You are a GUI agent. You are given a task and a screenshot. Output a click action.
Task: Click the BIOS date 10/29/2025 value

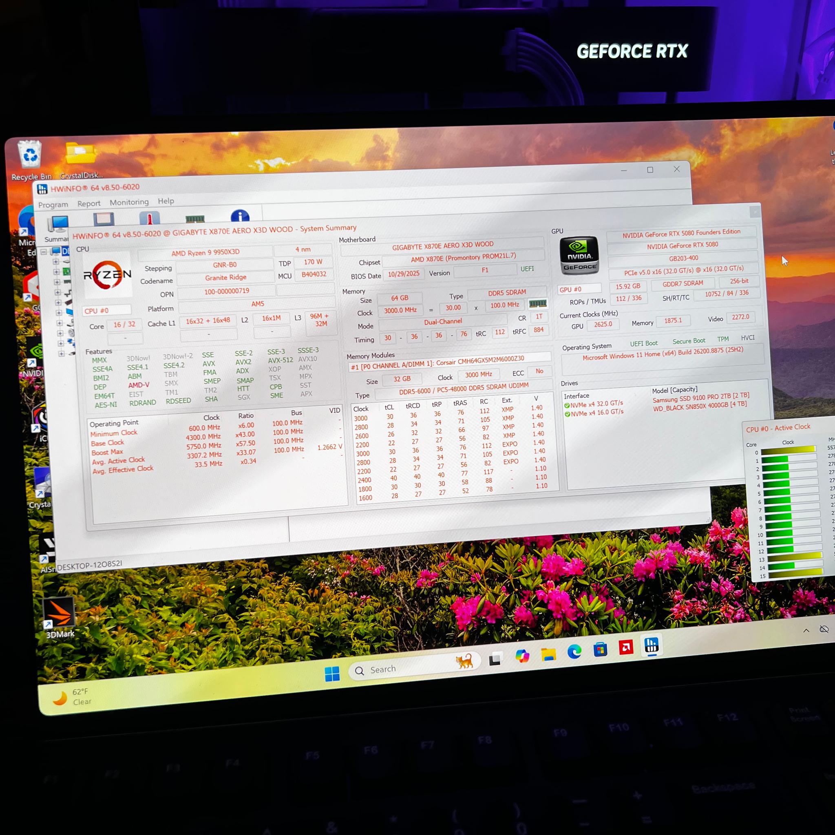[404, 274]
